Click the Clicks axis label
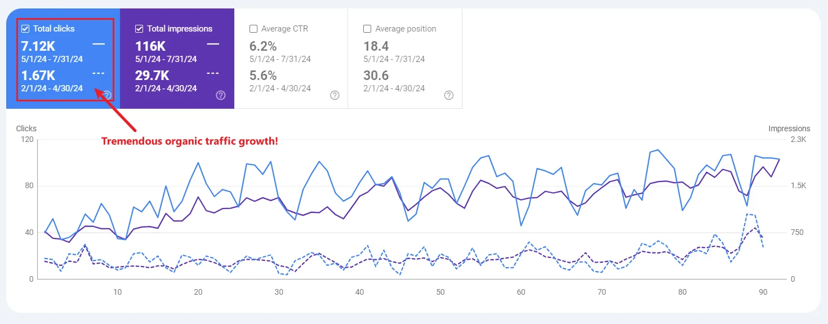This screenshot has width=828, height=324. coord(26,128)
